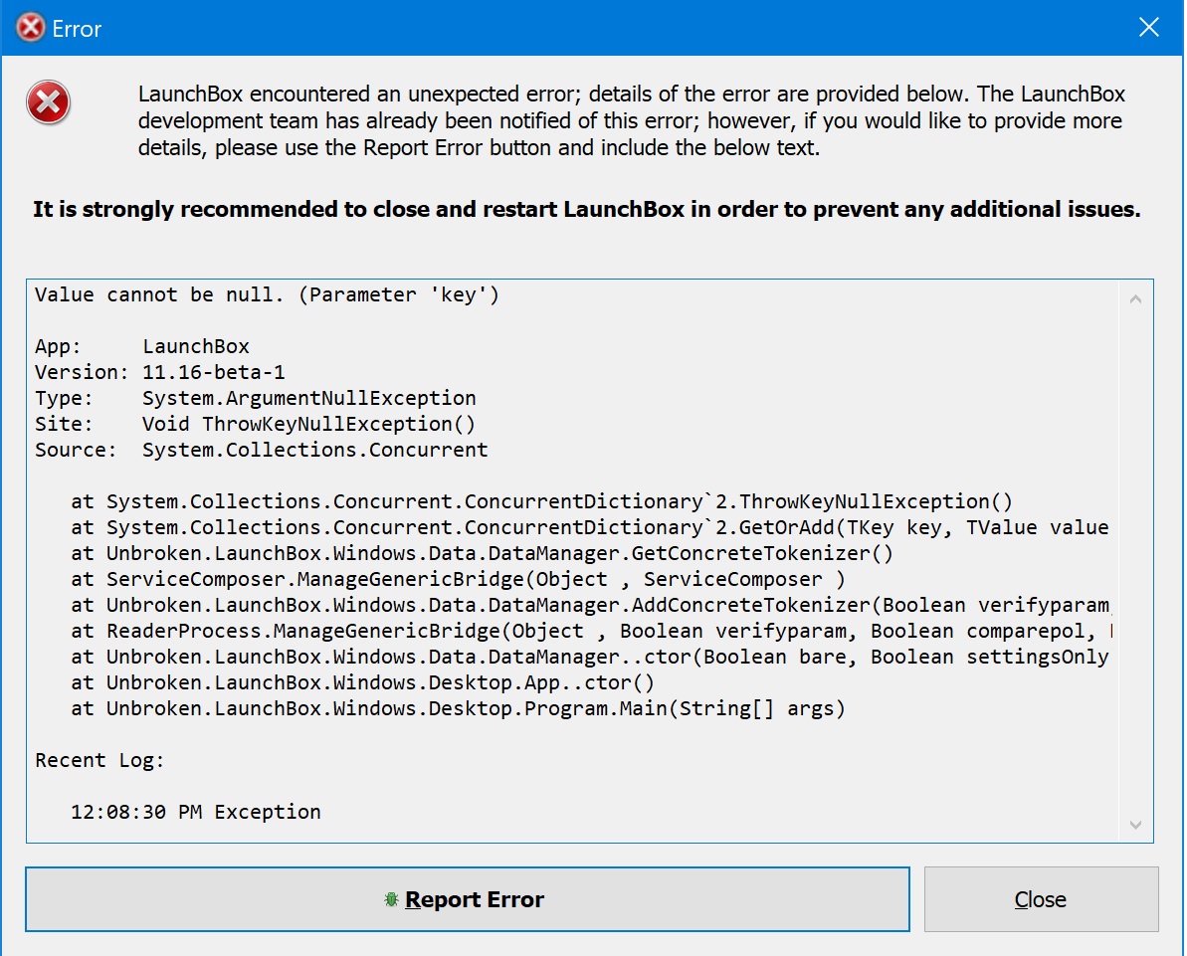Click the large red error icon beside message

point(49,102)
